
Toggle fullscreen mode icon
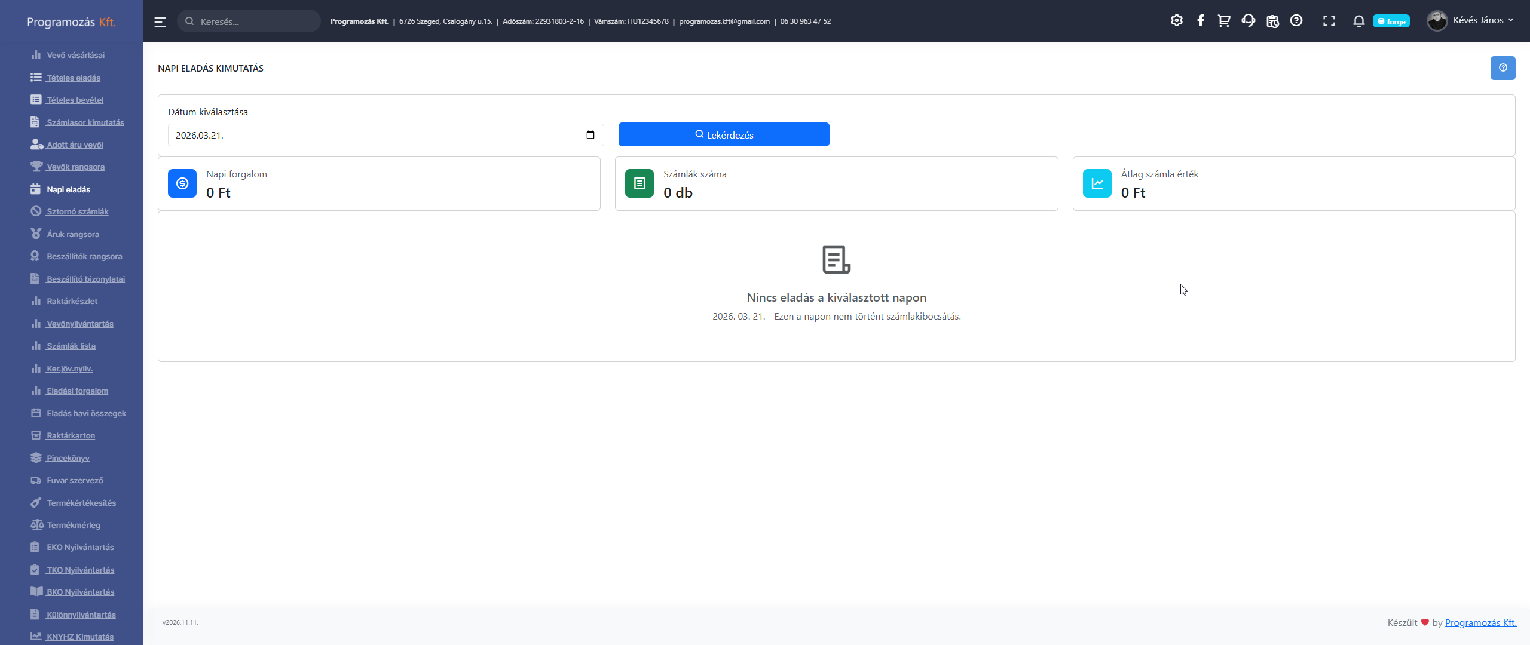[1329, 21]
